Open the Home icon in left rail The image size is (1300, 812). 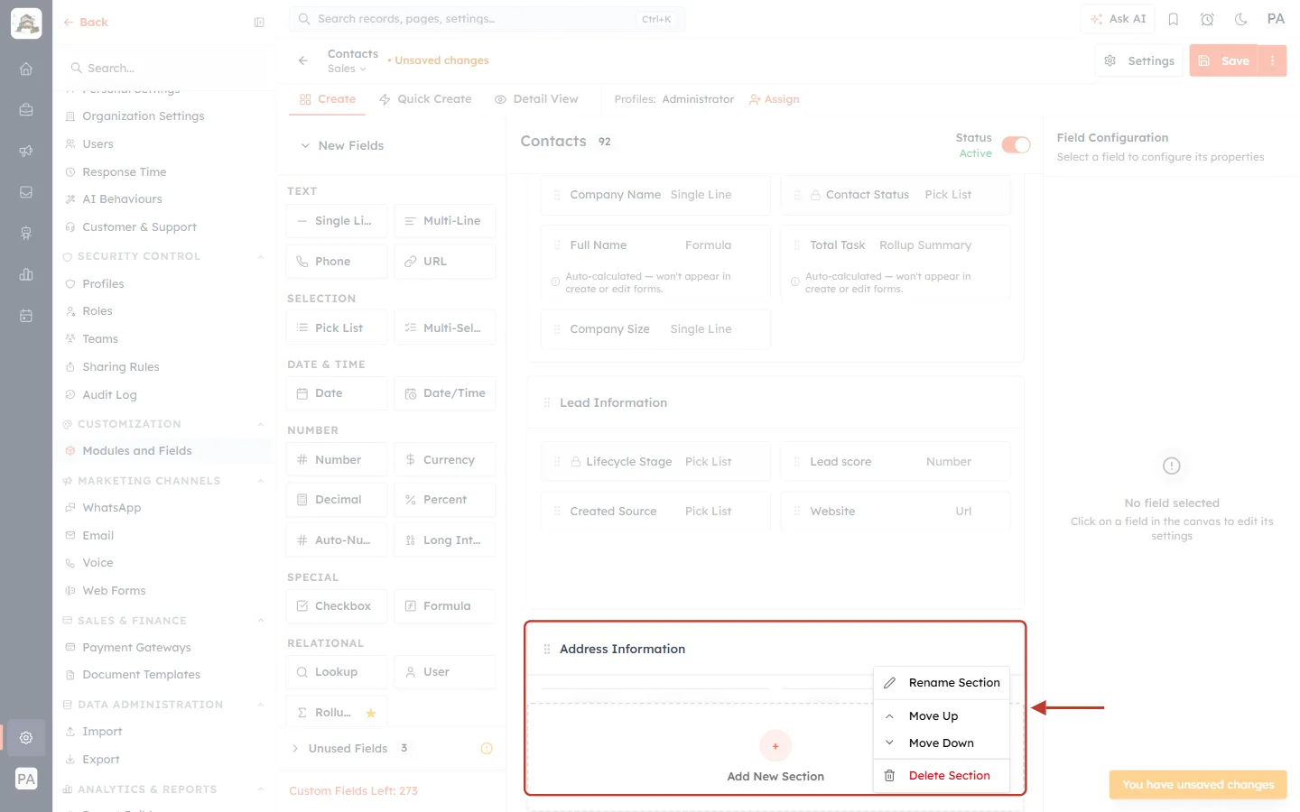click(x=26, y=69)
